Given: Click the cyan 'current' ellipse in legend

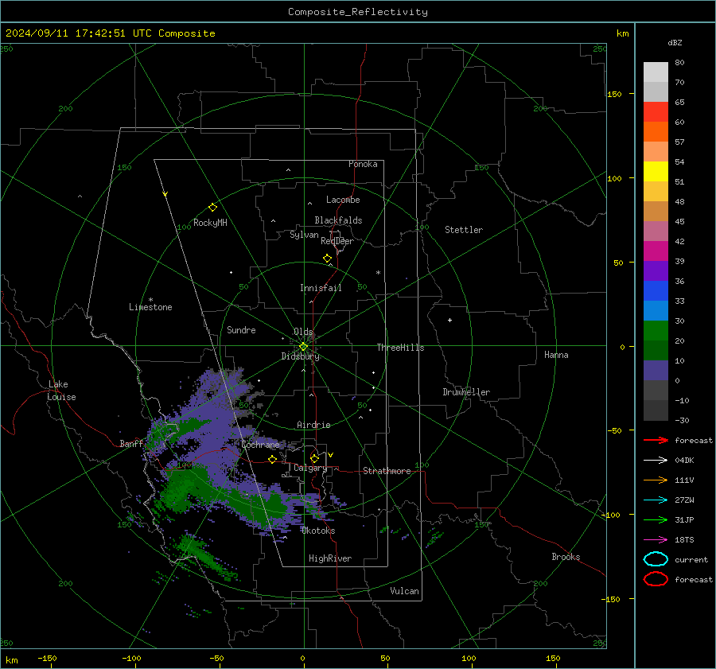Looking at the screenshot, I should [656, 559].
